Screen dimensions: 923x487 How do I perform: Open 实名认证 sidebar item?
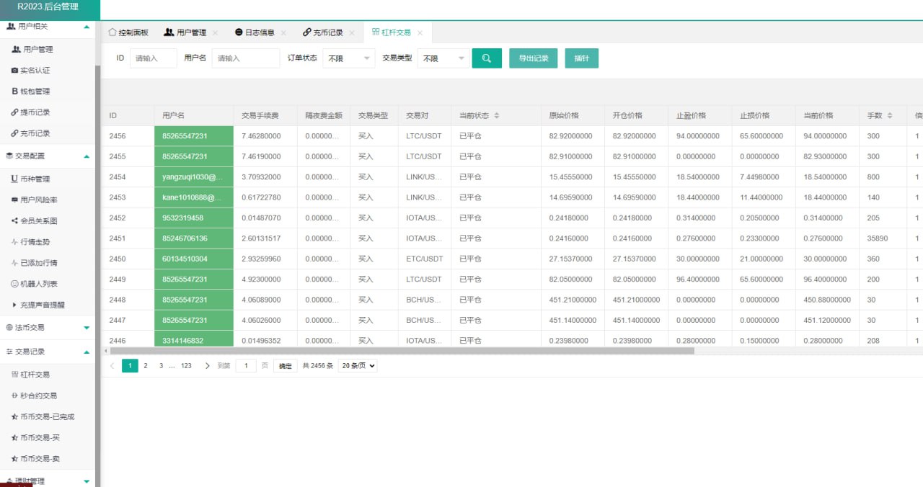tap(35, 71)
